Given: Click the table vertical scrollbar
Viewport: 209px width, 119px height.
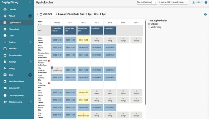Looking at the screenshot, I should (145, 63).
